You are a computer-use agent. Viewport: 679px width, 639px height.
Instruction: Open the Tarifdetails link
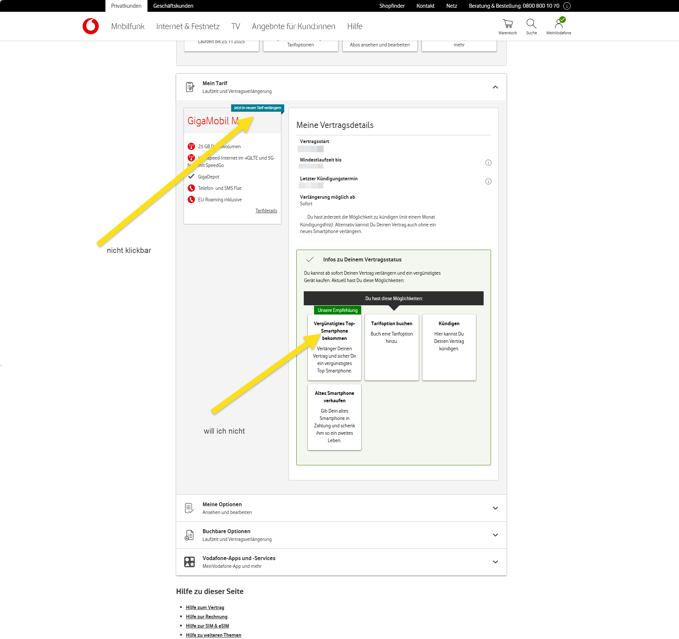click(x=266, y=211)
